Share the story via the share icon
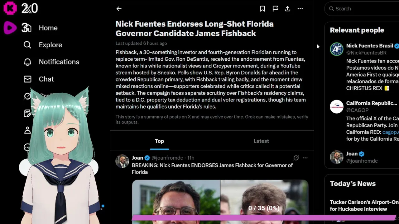This screenshot has height=224, width=399. pos(287,9)
